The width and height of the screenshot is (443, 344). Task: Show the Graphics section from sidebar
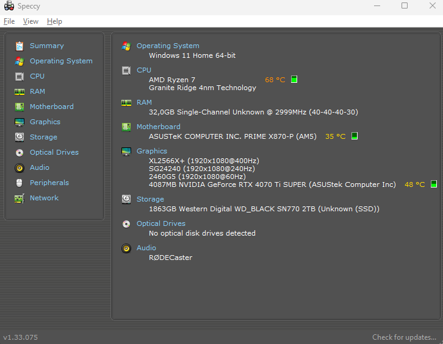[x=45, y=122]
